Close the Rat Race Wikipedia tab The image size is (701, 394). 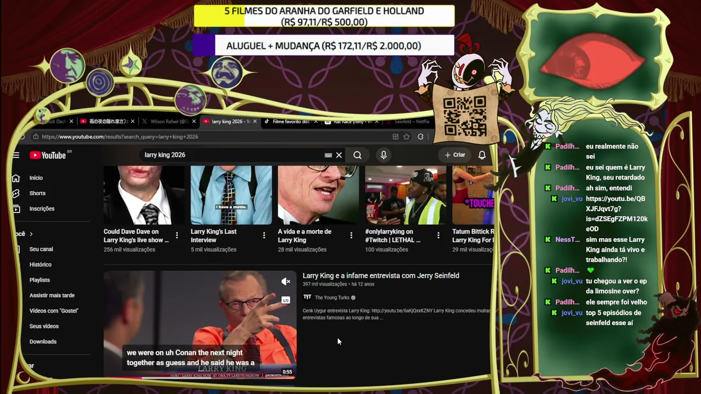point(377,121)
